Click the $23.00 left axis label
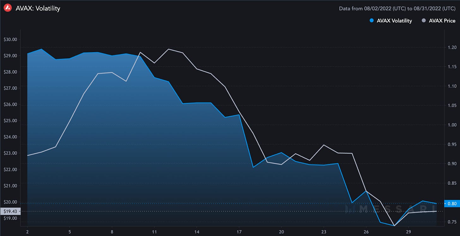The image size is (460, 236). pyautogui.click(x=10, y=153)
